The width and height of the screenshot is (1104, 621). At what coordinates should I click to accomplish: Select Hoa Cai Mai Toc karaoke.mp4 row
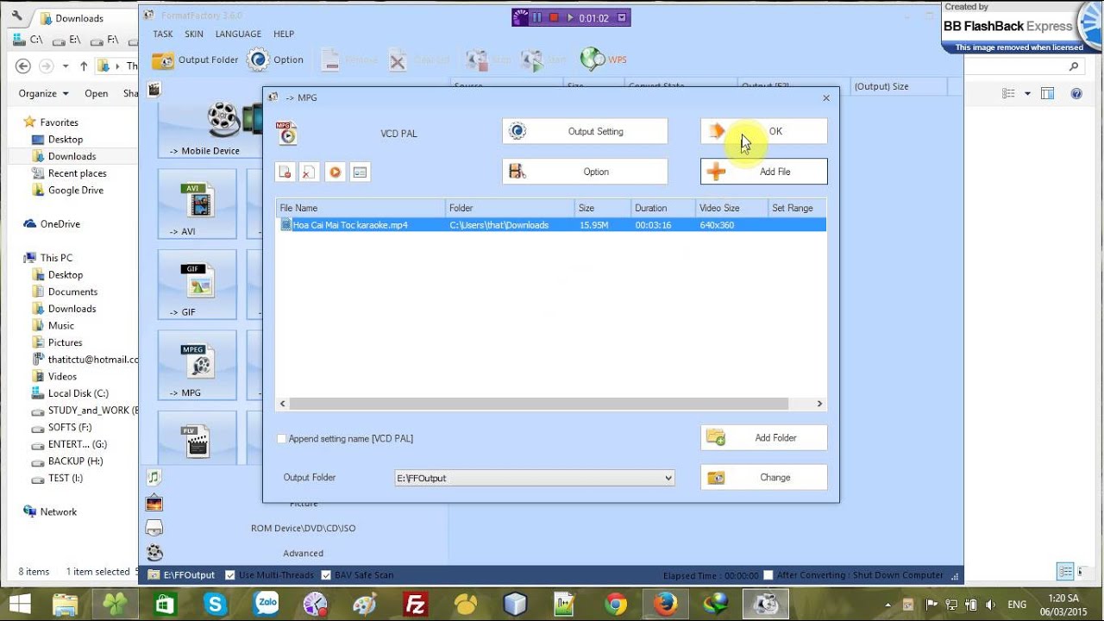coord(551,225)
